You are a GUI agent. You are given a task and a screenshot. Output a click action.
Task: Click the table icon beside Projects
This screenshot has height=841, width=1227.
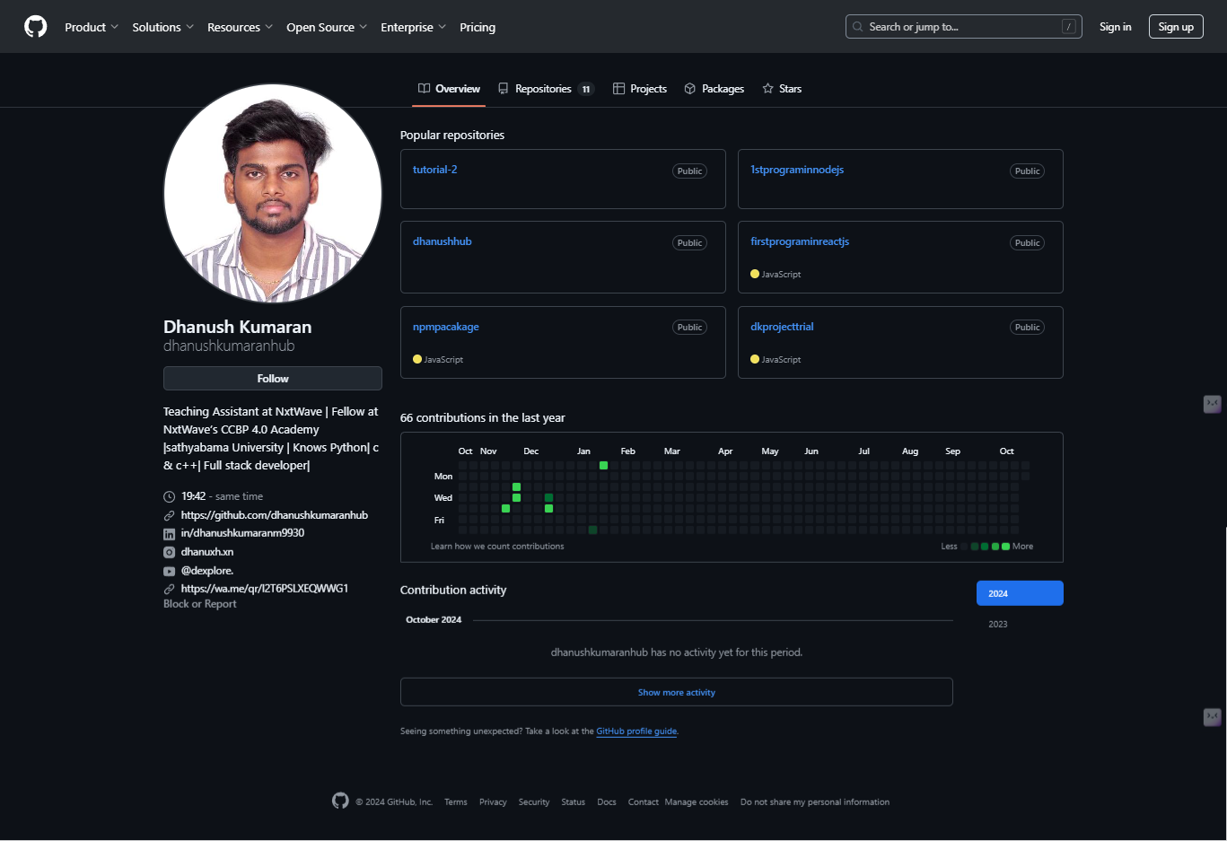click(618, 89)
